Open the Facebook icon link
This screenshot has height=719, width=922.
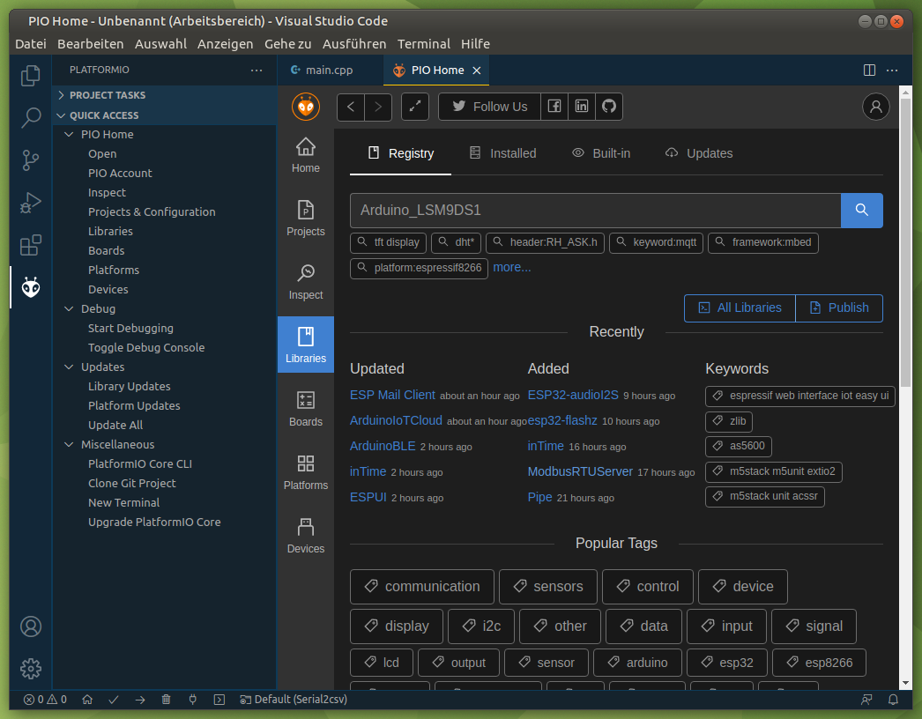pyautogui.click(x=554, y=107)
